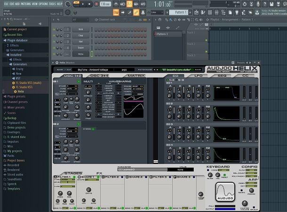Screen dimensions: 287x212
Task: Click the tempo 130 field
Action: (x=105, y=4)
